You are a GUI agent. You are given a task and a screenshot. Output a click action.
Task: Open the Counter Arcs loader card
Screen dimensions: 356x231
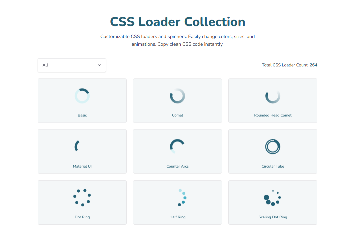(x=177, y=151)
